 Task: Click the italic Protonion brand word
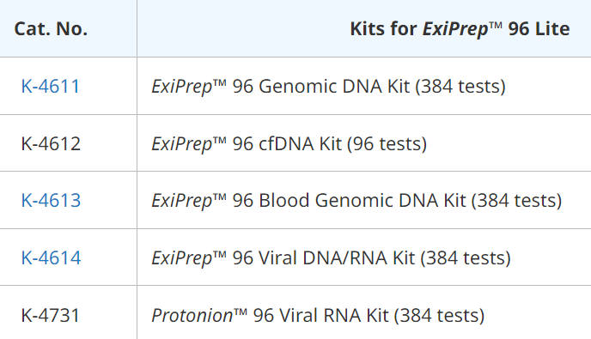tap(192, 316)
